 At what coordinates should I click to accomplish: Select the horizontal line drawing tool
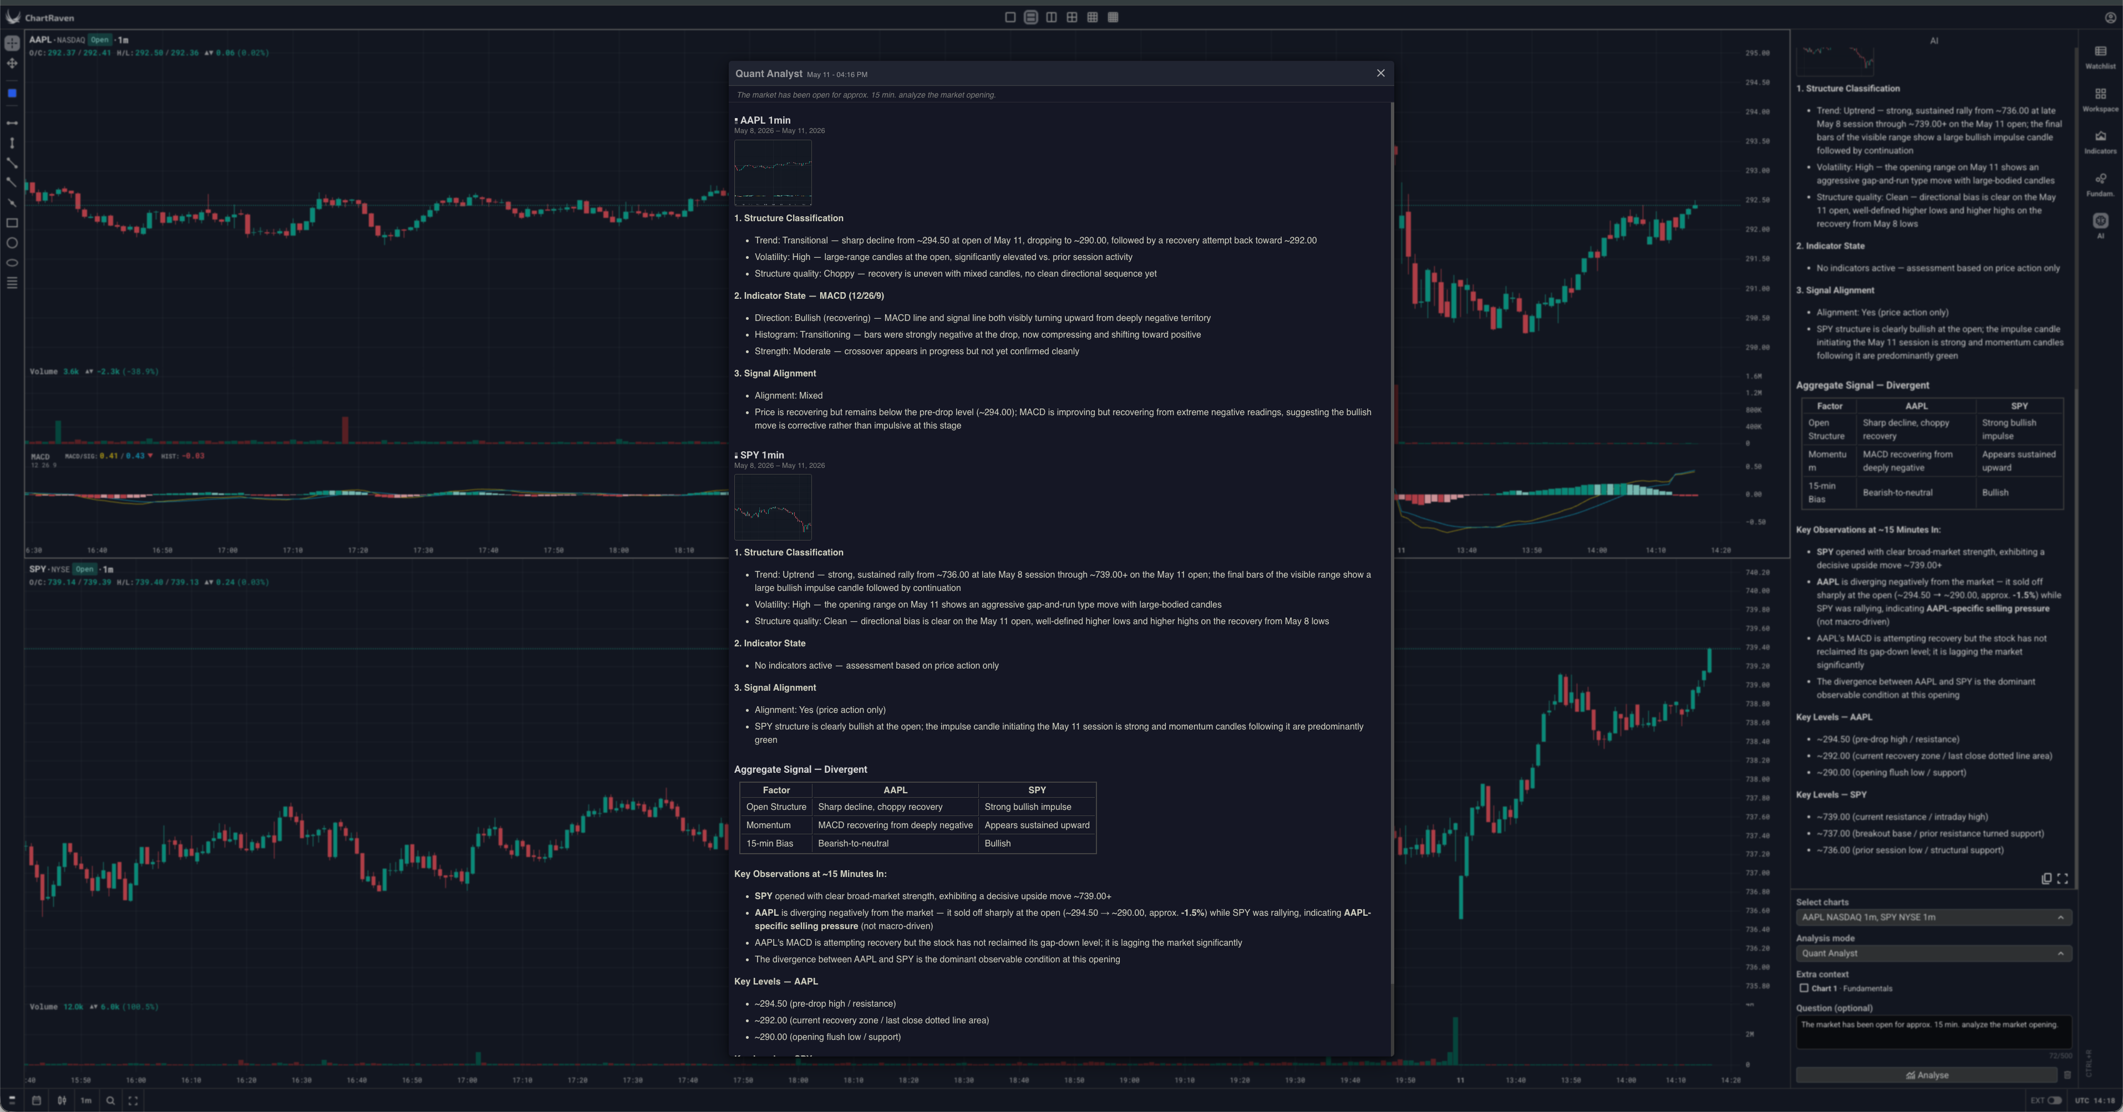pos(12,123)
